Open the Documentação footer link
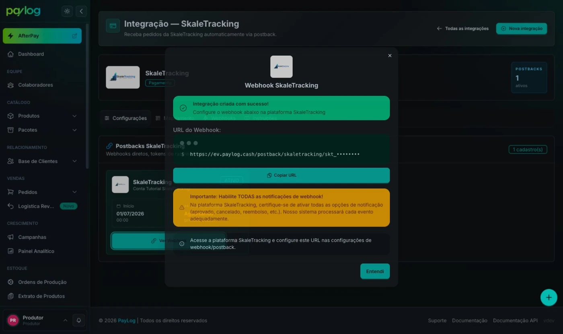563x334 pixels. point(470,320)
